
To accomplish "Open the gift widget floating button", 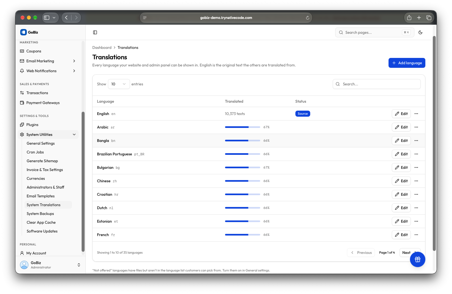I will click(417, 259).
